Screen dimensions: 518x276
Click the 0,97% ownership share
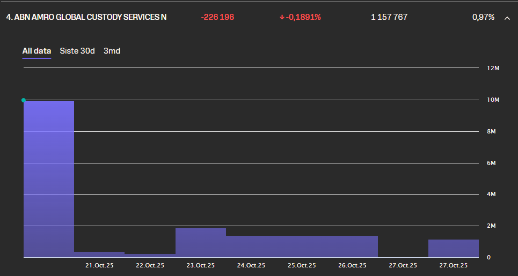tap(483, 17)
